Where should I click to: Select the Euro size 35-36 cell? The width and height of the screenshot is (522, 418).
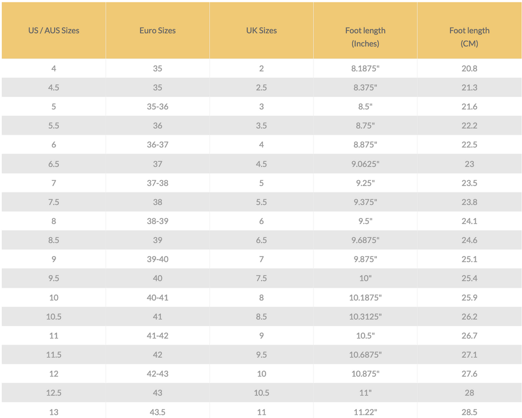click(158, 107)
